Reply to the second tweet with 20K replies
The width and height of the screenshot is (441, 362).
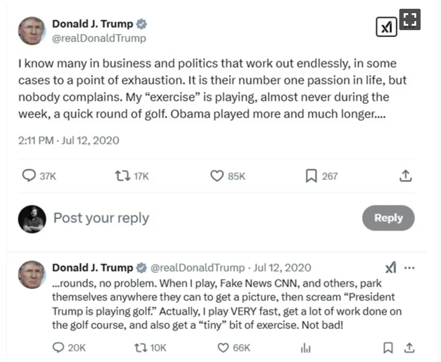58,348
